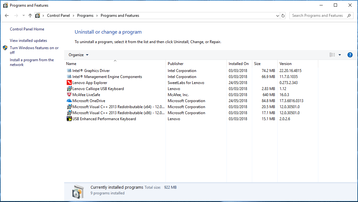Expand the address bar history dropdown
The width and height of the screenshot is (358, 202).
277,16
